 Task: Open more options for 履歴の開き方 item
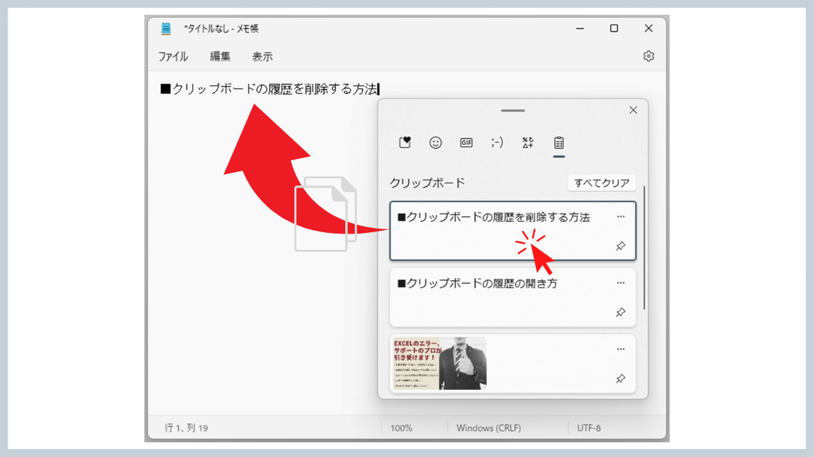point(620,283)
